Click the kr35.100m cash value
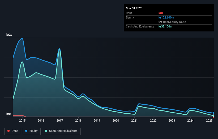 tap(165, 26)
